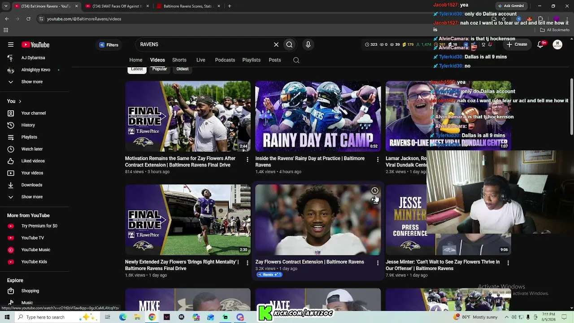Open options for Newly Extended Zay Flowers video
The height and width of the screenshot is (323, 574).
(247, 263)
